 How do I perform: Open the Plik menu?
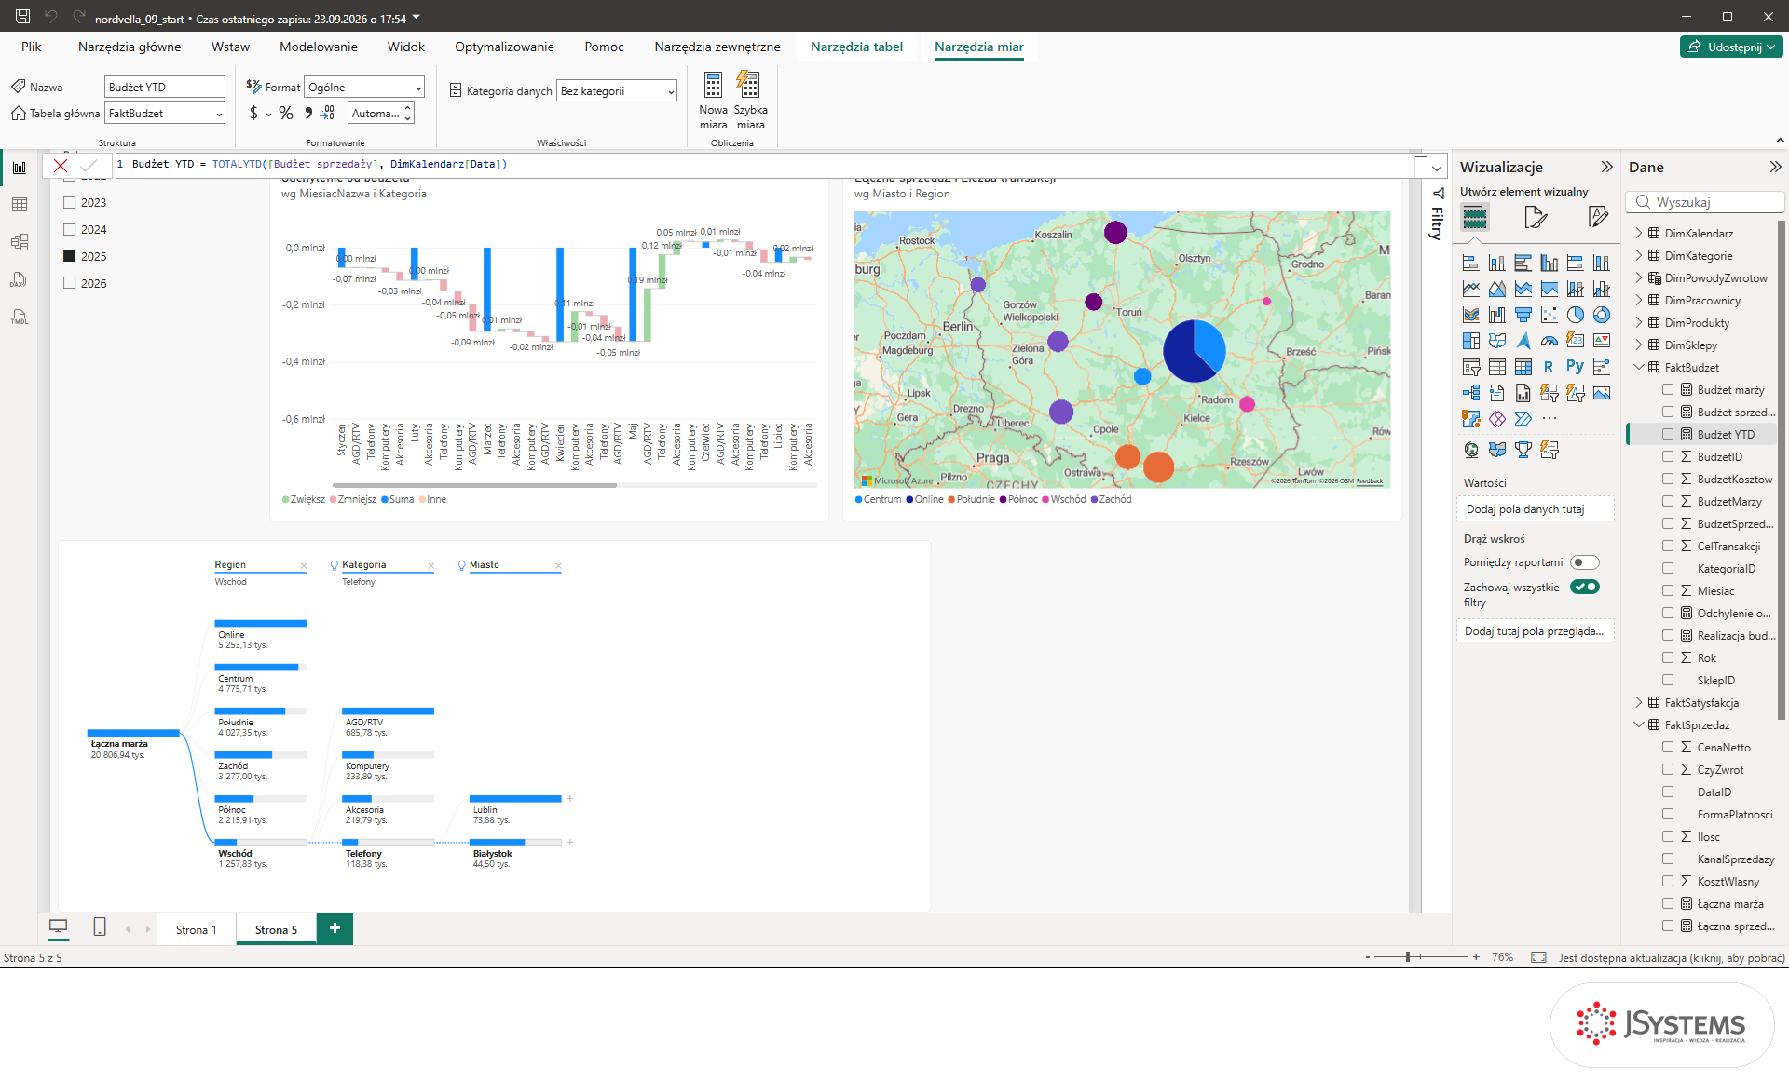click(x=32, y=47)
